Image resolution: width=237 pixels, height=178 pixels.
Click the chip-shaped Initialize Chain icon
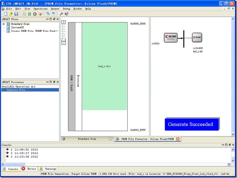35,14
